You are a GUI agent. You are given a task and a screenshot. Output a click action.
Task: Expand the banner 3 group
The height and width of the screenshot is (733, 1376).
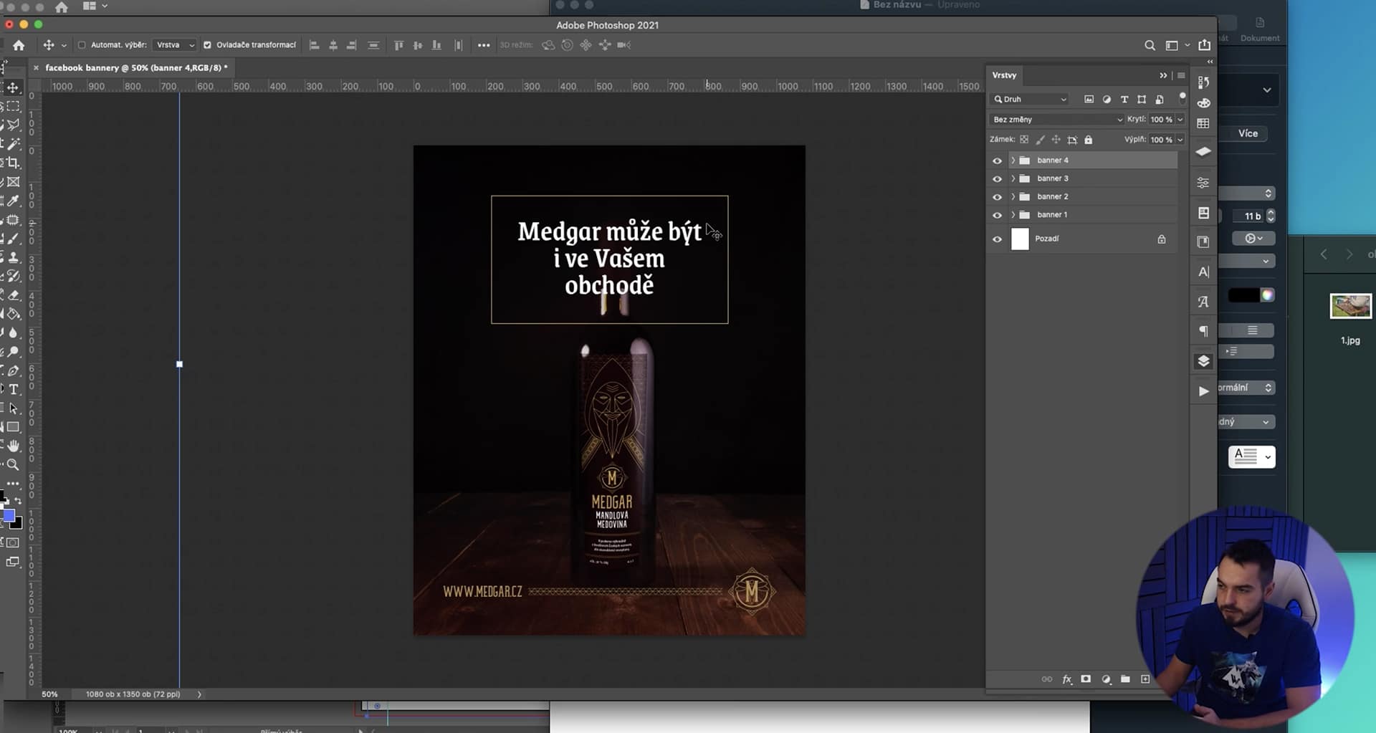pyautogui.click(x=1013, y=178)
